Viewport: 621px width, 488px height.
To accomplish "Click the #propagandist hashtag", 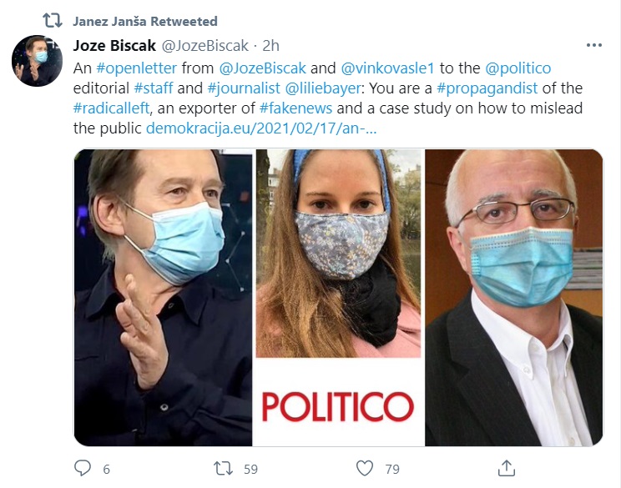I will [487, 88].
